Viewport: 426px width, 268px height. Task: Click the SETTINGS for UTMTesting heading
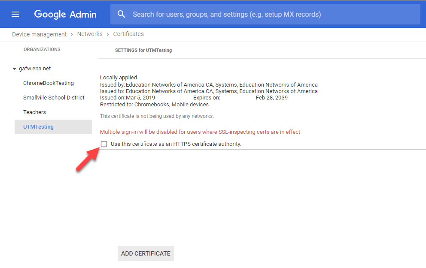coord(143,50)
